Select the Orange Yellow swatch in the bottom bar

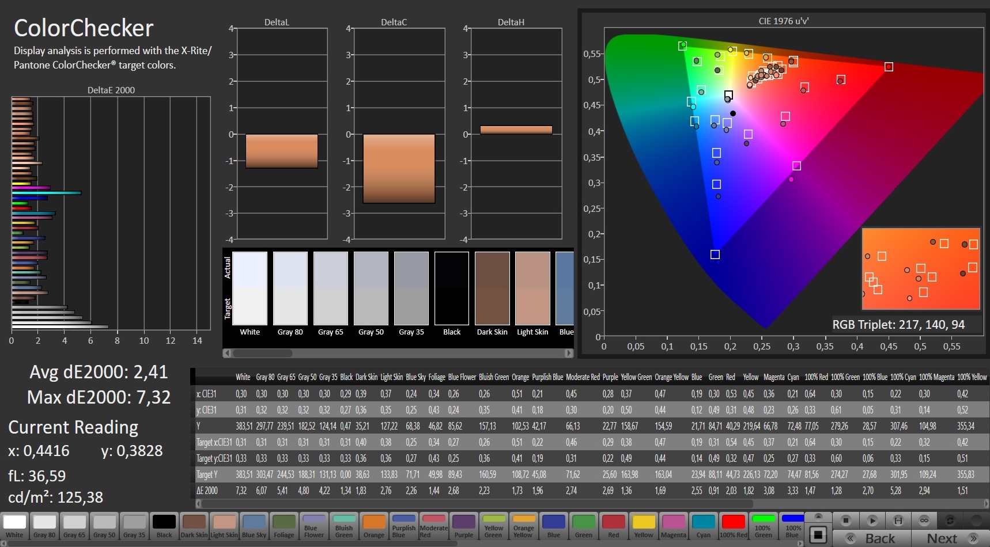click(524, 526)
